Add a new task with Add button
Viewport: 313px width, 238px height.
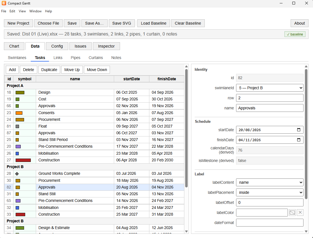coord(12,70)
